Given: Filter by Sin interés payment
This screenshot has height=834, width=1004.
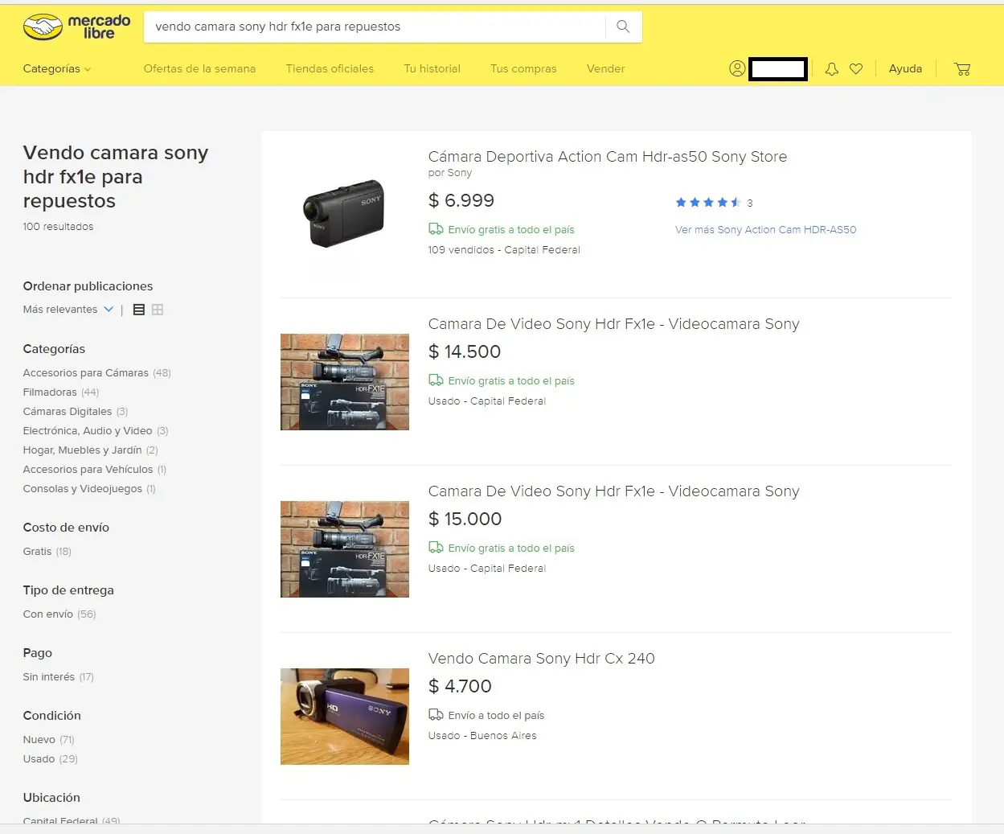Looking at the screenshot, I should pyautogui.click(x=58, y=677).
